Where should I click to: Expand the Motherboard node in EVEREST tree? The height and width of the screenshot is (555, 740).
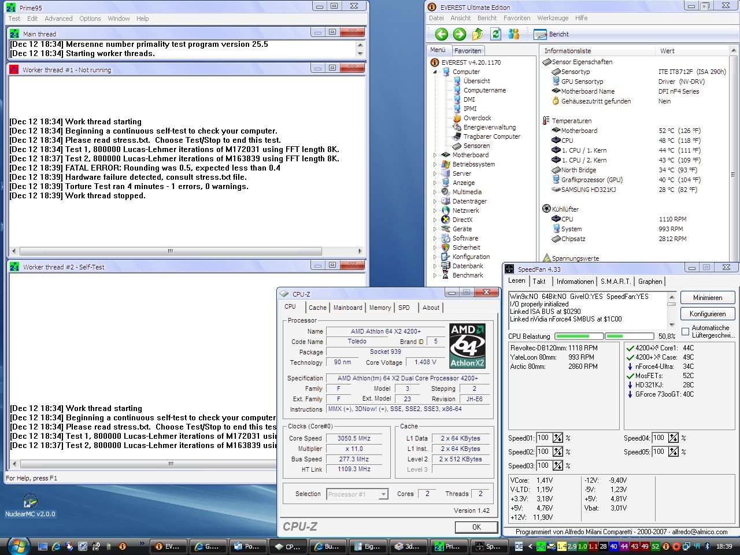tap(435, 155)
